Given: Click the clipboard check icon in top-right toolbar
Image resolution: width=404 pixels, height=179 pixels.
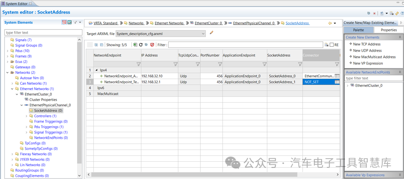Looking at the screenshot, I should coord(382,13).
